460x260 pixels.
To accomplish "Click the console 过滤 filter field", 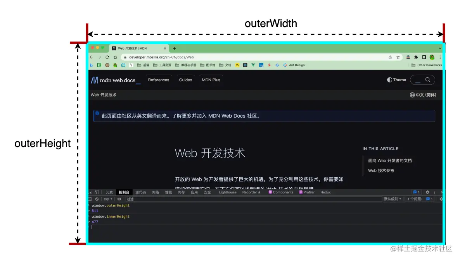I will [x=253, y=199].
